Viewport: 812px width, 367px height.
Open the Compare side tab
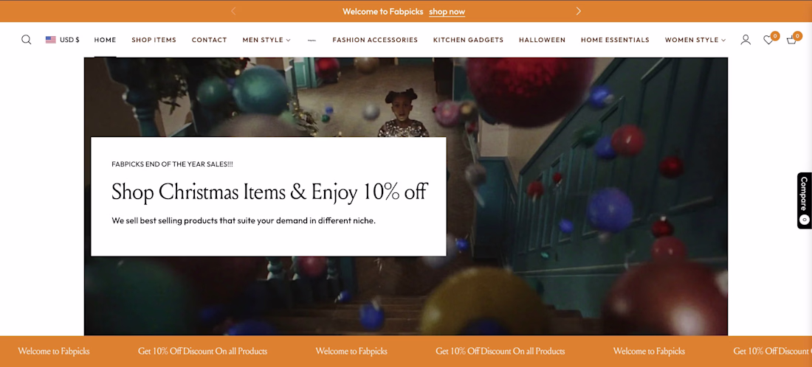pyautogui.click(x=804, y=200)
